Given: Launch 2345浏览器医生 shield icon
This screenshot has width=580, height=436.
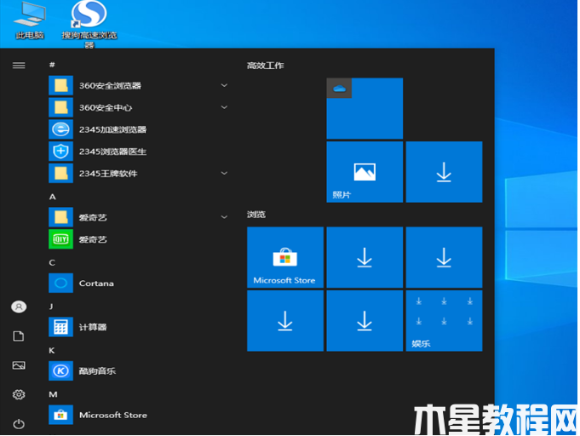Looking at the screenshot, I should [x=60, y=152].
